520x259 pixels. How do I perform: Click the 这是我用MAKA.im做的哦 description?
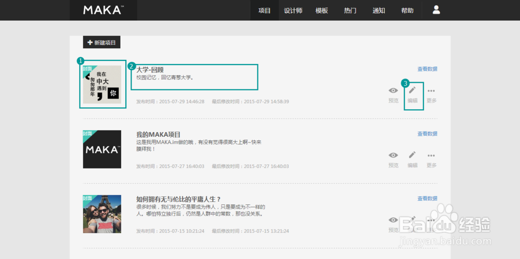tap(199, 146)
